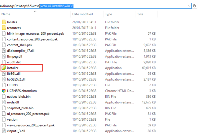
Task: Click the xinput1_3.dll file icon
Action: click(x=4, y=131)
